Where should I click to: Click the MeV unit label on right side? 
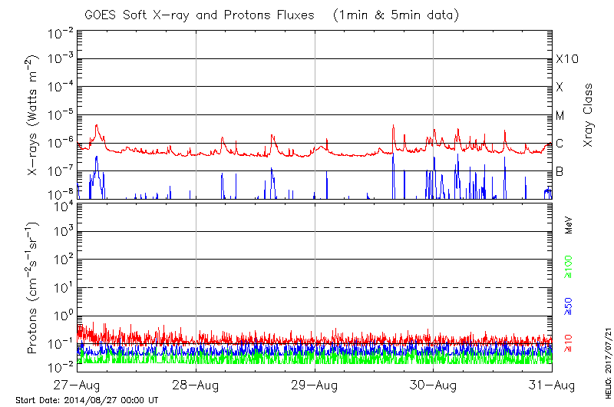pos(569,225)
